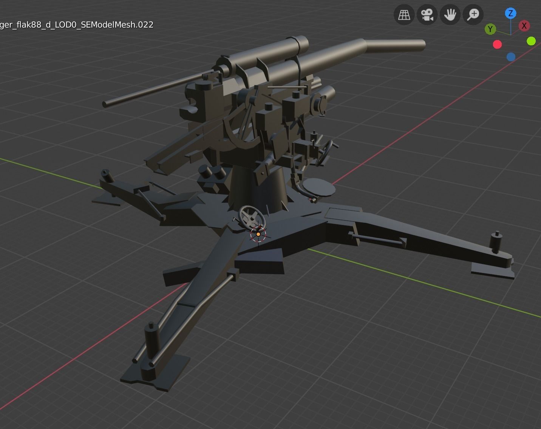Select the hand pan view icon
Image resolution: width=541 pixels, height=429 pixels.
(450, 15)
